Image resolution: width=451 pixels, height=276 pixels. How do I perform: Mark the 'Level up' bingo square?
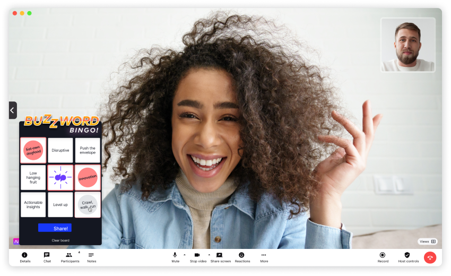(60, 205)
